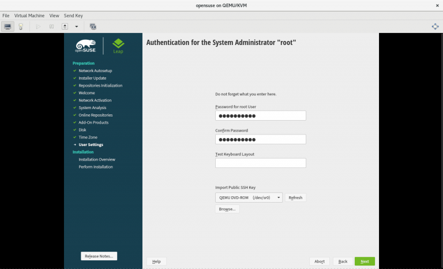Open the View menu
The image size is (443, 269).
[x=54, y=16]
